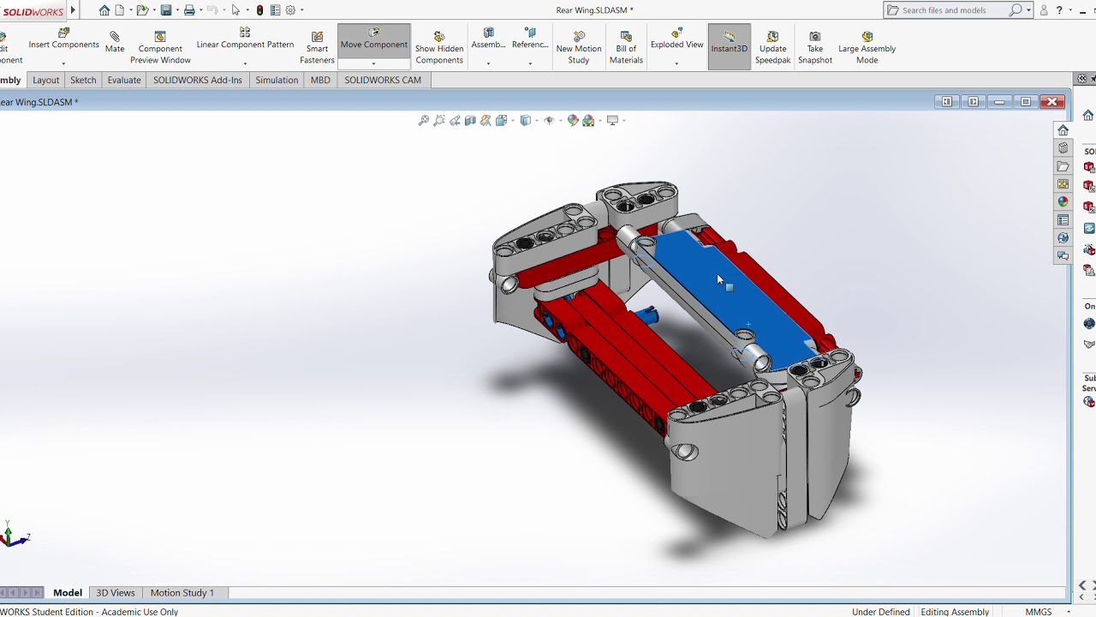The image size is (1096, 617).
Task: Launch Smart Fasteners
Action: click(317, 48)
